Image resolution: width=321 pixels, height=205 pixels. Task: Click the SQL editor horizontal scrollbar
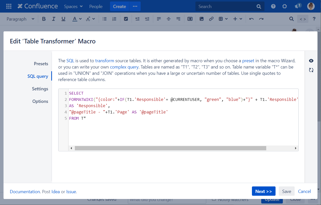170,148
